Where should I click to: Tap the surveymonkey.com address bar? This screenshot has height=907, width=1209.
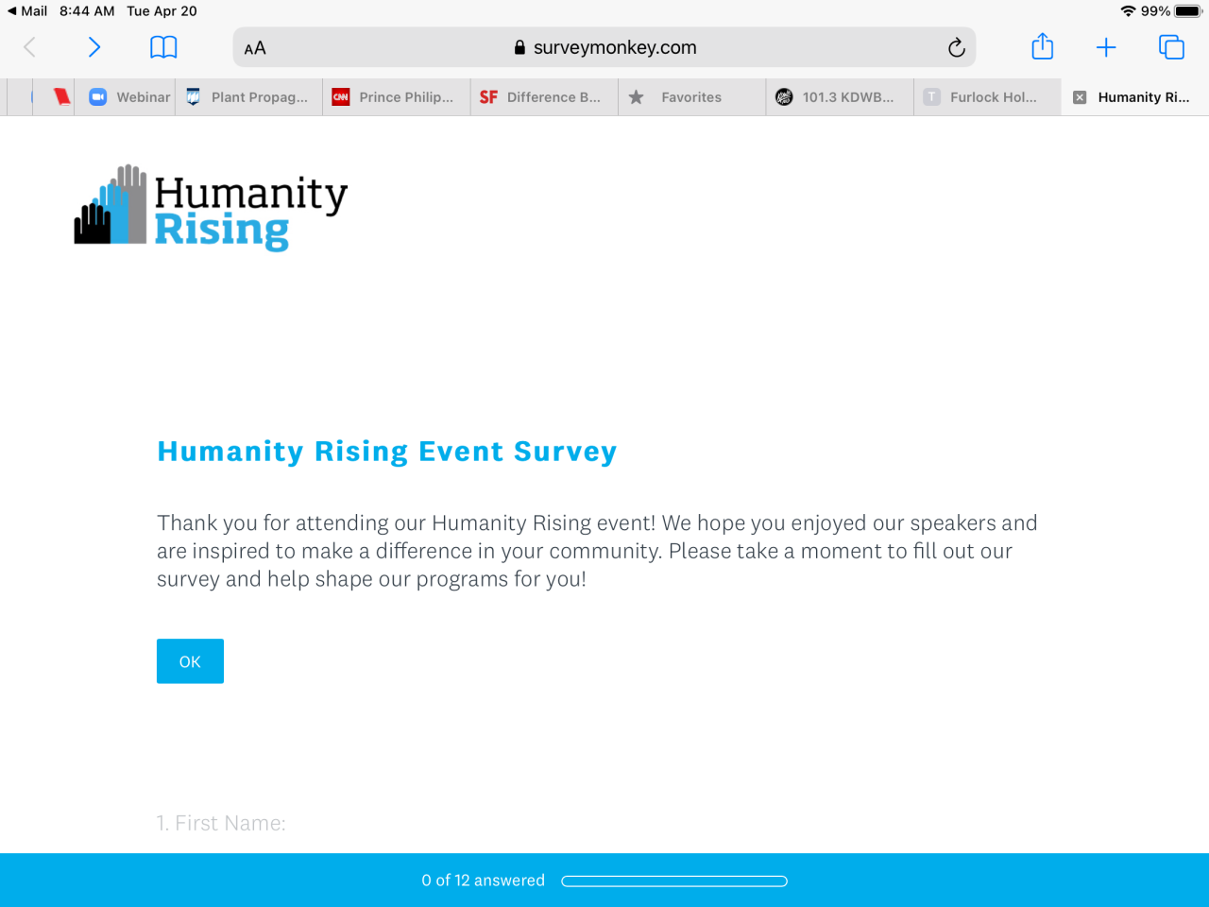(604, 47)
